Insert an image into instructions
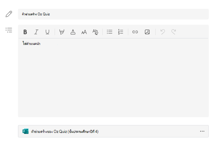Viewport: 214px width, 141px height. [x=147, y=32]
